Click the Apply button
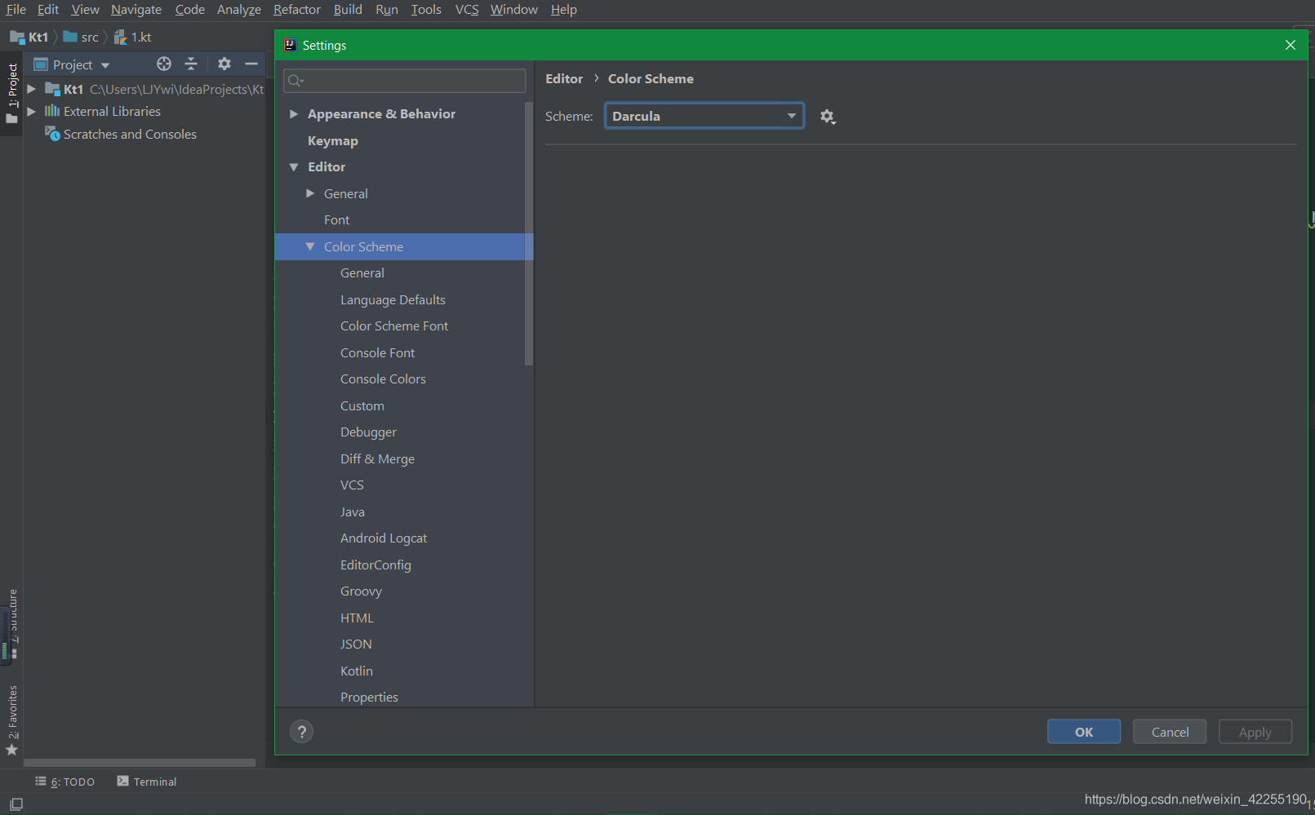 tap(1255, 732)
